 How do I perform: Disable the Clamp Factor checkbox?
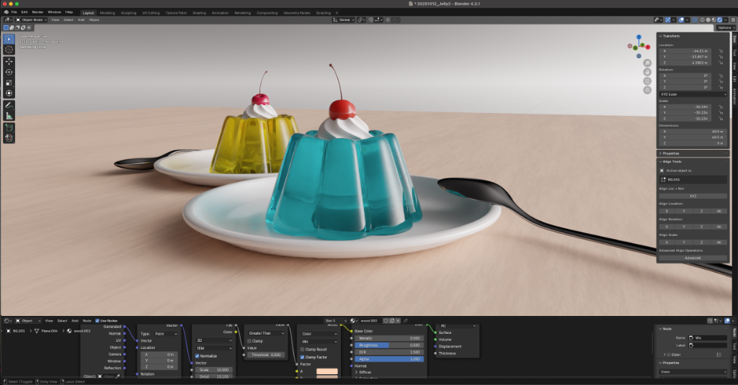coord(303,357)
